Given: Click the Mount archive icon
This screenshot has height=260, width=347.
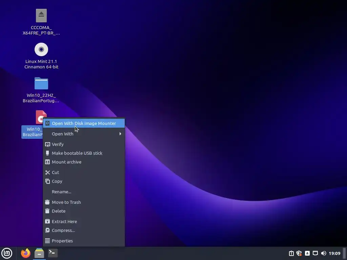Looking at the screenshot, I should (47, 162).
